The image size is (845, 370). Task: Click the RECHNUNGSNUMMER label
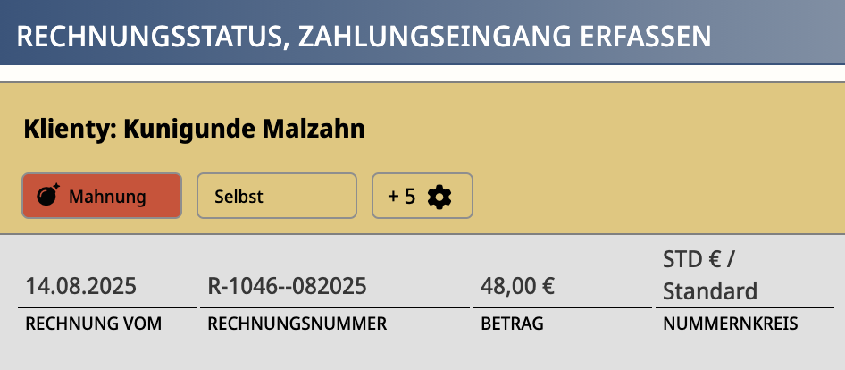coord(297,324)
